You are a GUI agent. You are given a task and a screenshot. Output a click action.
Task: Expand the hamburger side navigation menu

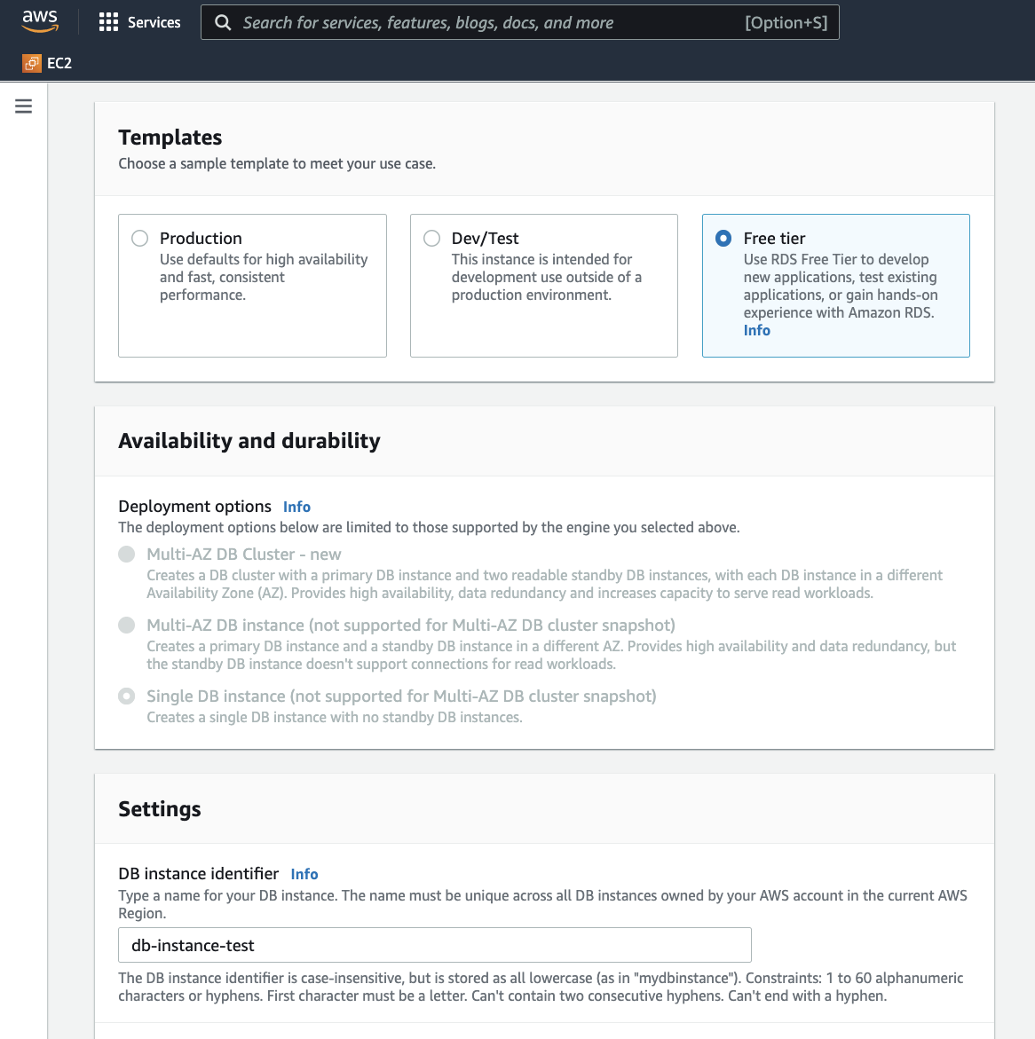[24, 106]
